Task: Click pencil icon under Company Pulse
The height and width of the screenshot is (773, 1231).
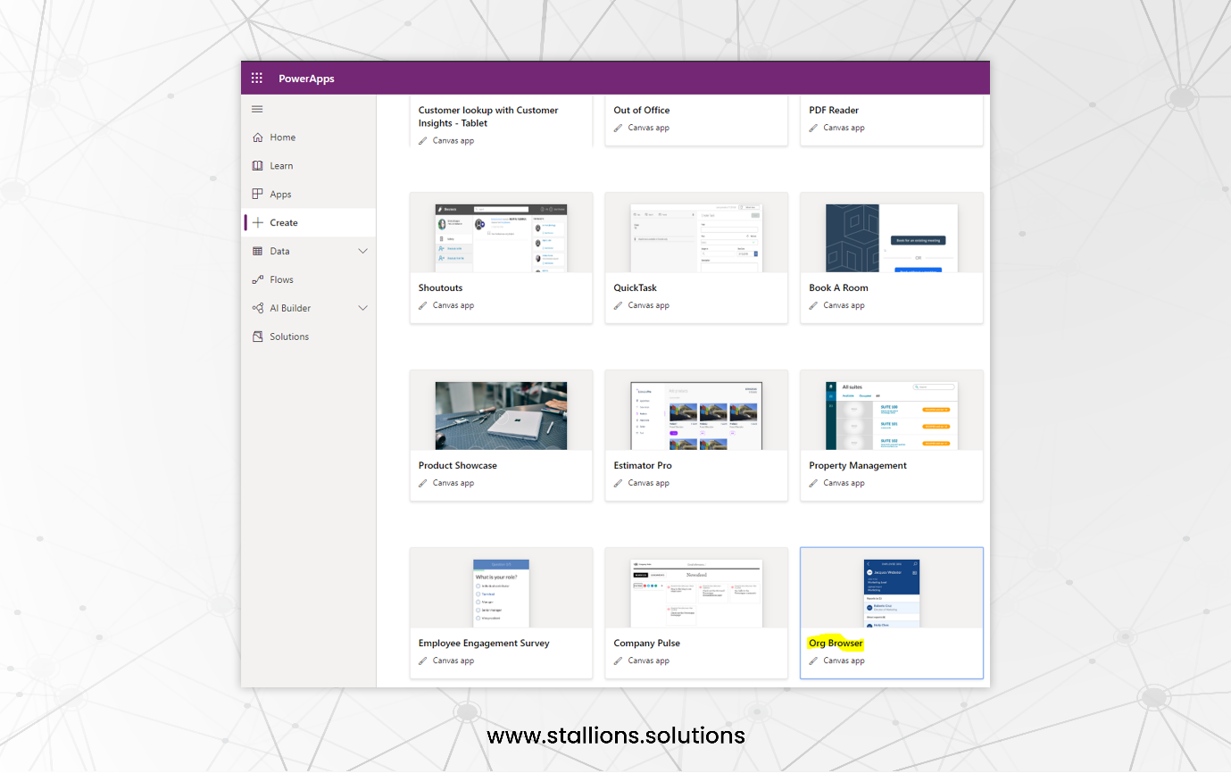Action: click(619, 661)
